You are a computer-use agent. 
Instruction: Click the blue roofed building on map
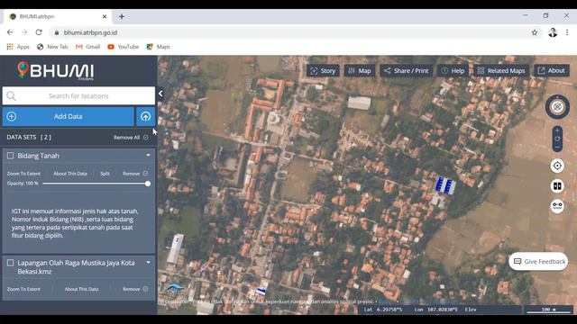tap(445, 185)
